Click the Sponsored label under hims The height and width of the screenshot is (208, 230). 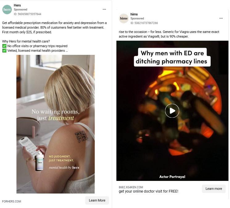[137, 18]
